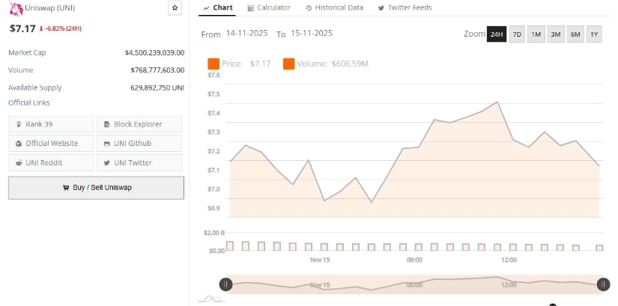Open the Block Explorer link

139,124
